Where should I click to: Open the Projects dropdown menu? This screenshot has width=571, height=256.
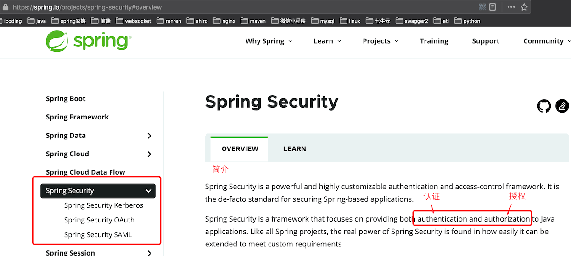click(381, 41)
